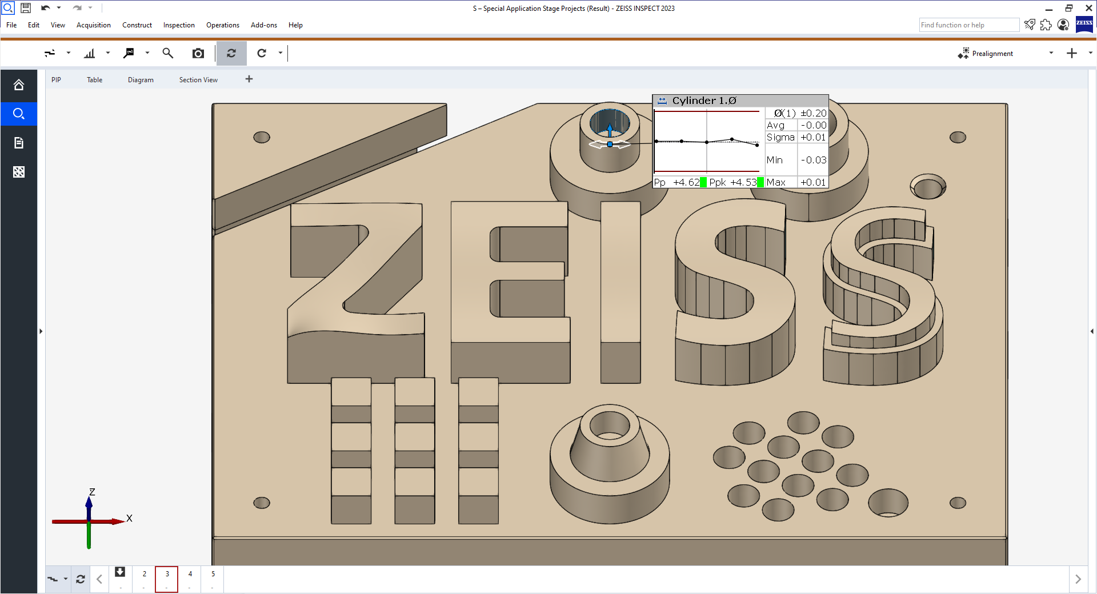Screen dimensions: 1097x594
Task: Open the stage trend dropdown in bottom bar
Action: pos(66,579)
